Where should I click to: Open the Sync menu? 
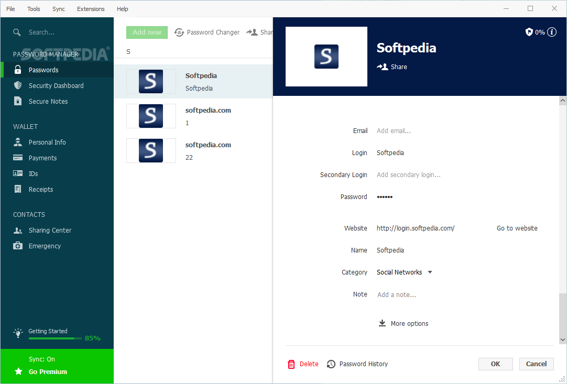pos(59,9)
